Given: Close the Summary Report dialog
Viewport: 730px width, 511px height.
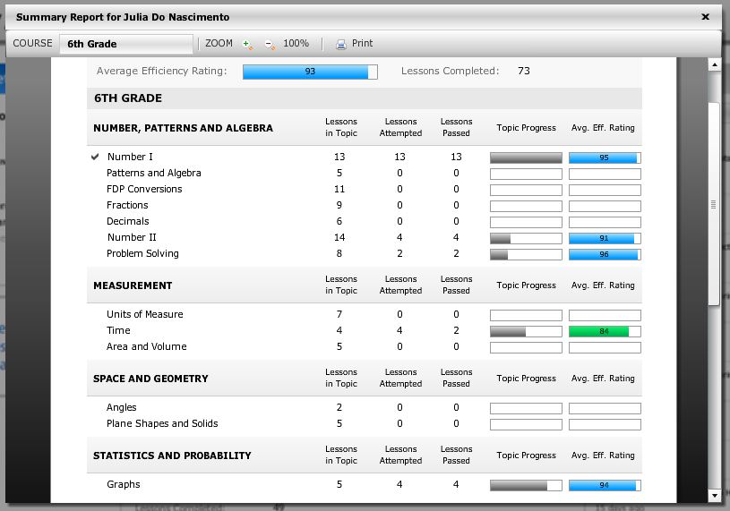Looking at the screenshot, I should tap(705, 17).
